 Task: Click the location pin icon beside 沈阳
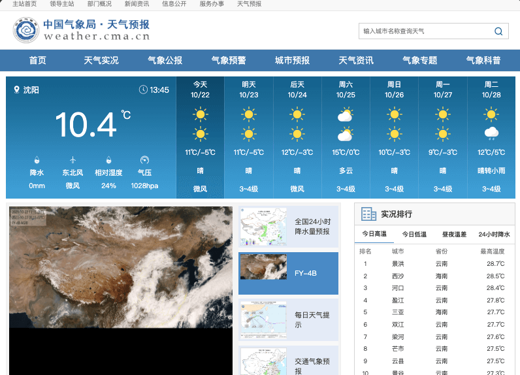(16, 90)
